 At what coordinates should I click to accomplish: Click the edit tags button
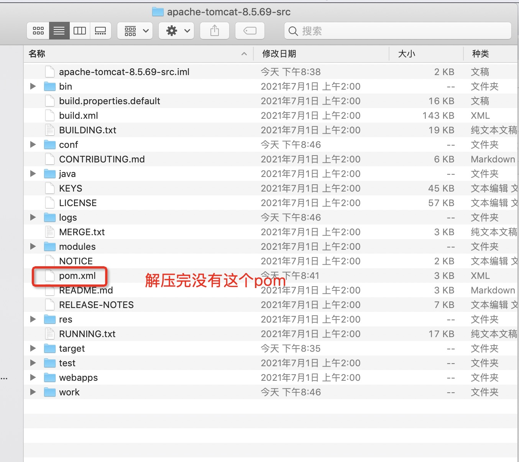pos(250,31)
